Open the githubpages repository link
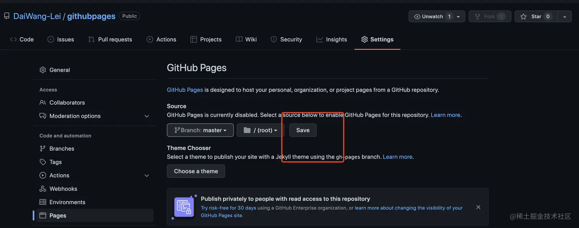 point(91,16)
